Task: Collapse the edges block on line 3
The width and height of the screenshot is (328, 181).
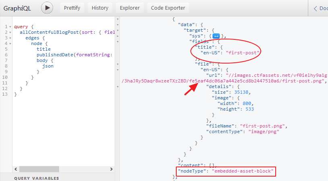Action: click(x=9, y=38)
